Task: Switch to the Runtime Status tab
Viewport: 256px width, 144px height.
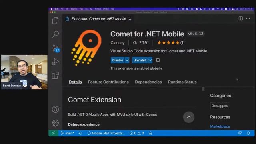Action: click(182, 82)
